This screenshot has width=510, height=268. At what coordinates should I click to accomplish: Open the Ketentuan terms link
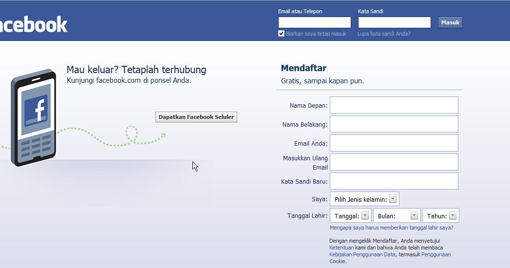[x=341, y=248]
